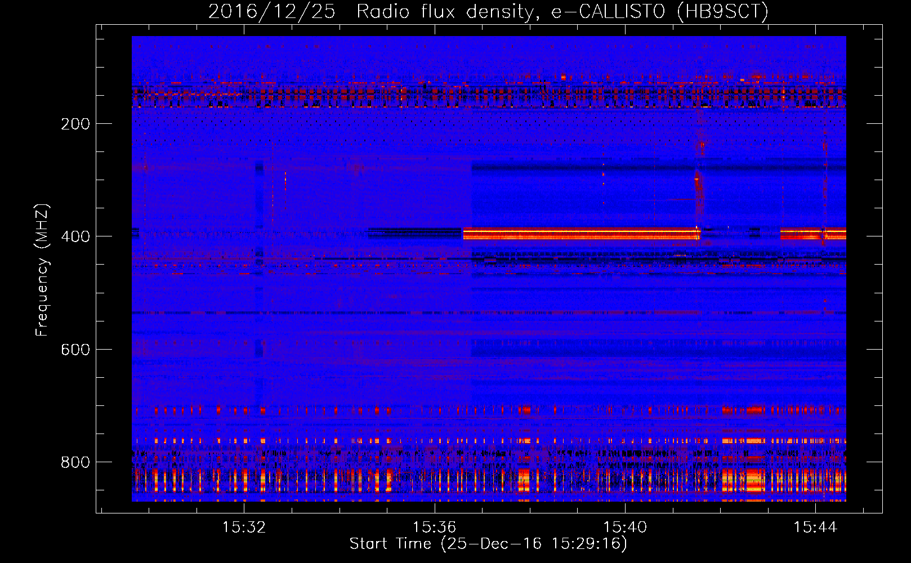Click the 'Start Time (25-Dec-16 15:29:16)' label

(488, 544)
